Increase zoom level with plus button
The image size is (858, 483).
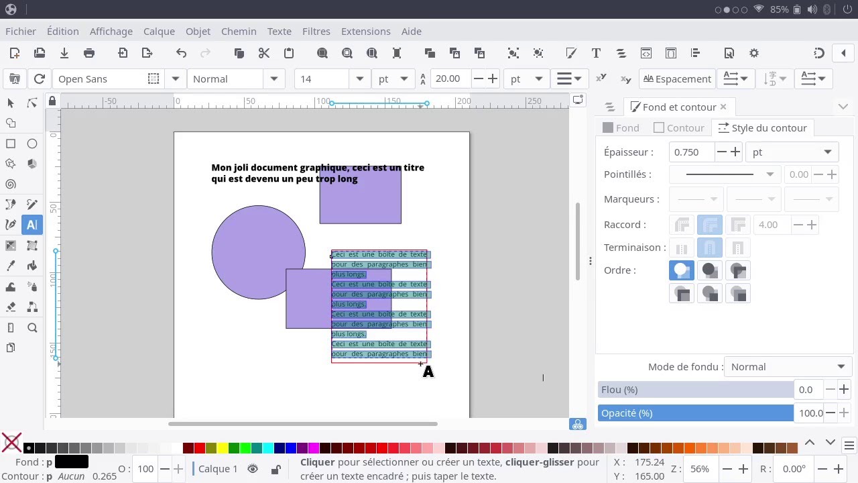(743, 469)
